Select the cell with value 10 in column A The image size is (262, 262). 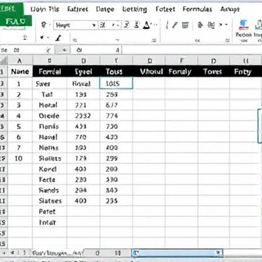click(20, 159)
